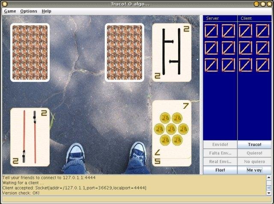This screenshot has width=274, height=204.
Task: Click the window menu icon in title bar
Action: 5,4
